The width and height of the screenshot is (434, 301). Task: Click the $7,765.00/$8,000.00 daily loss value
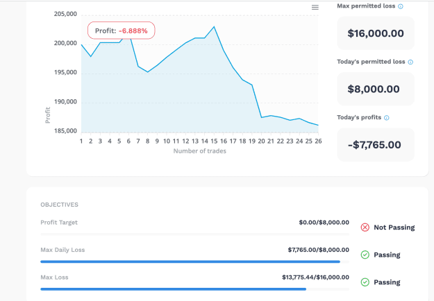point(318,250)
